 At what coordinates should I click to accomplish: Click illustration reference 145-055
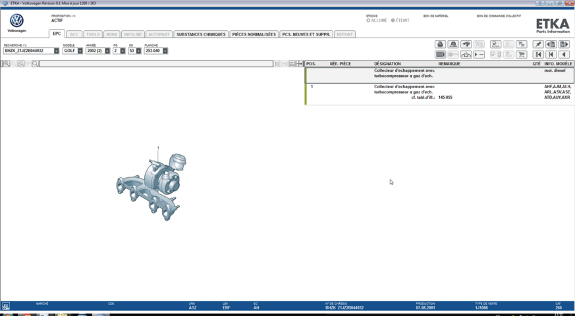pos(445,97)
